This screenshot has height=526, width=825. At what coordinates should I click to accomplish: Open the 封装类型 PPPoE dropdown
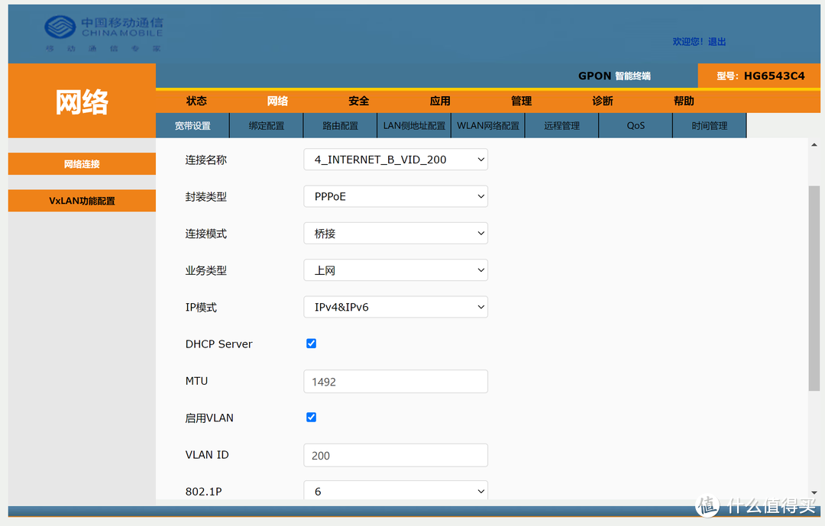[395, 196]
